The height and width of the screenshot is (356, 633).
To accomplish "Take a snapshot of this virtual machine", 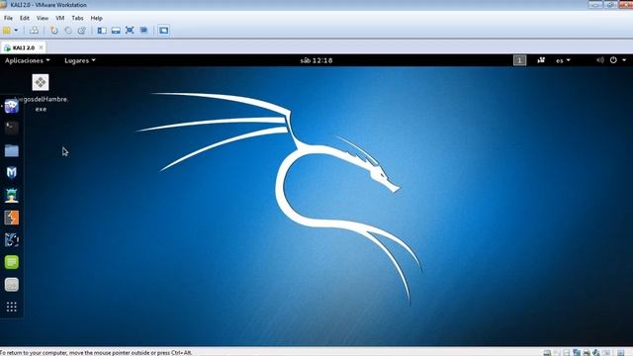I will [x=54, y=31].
